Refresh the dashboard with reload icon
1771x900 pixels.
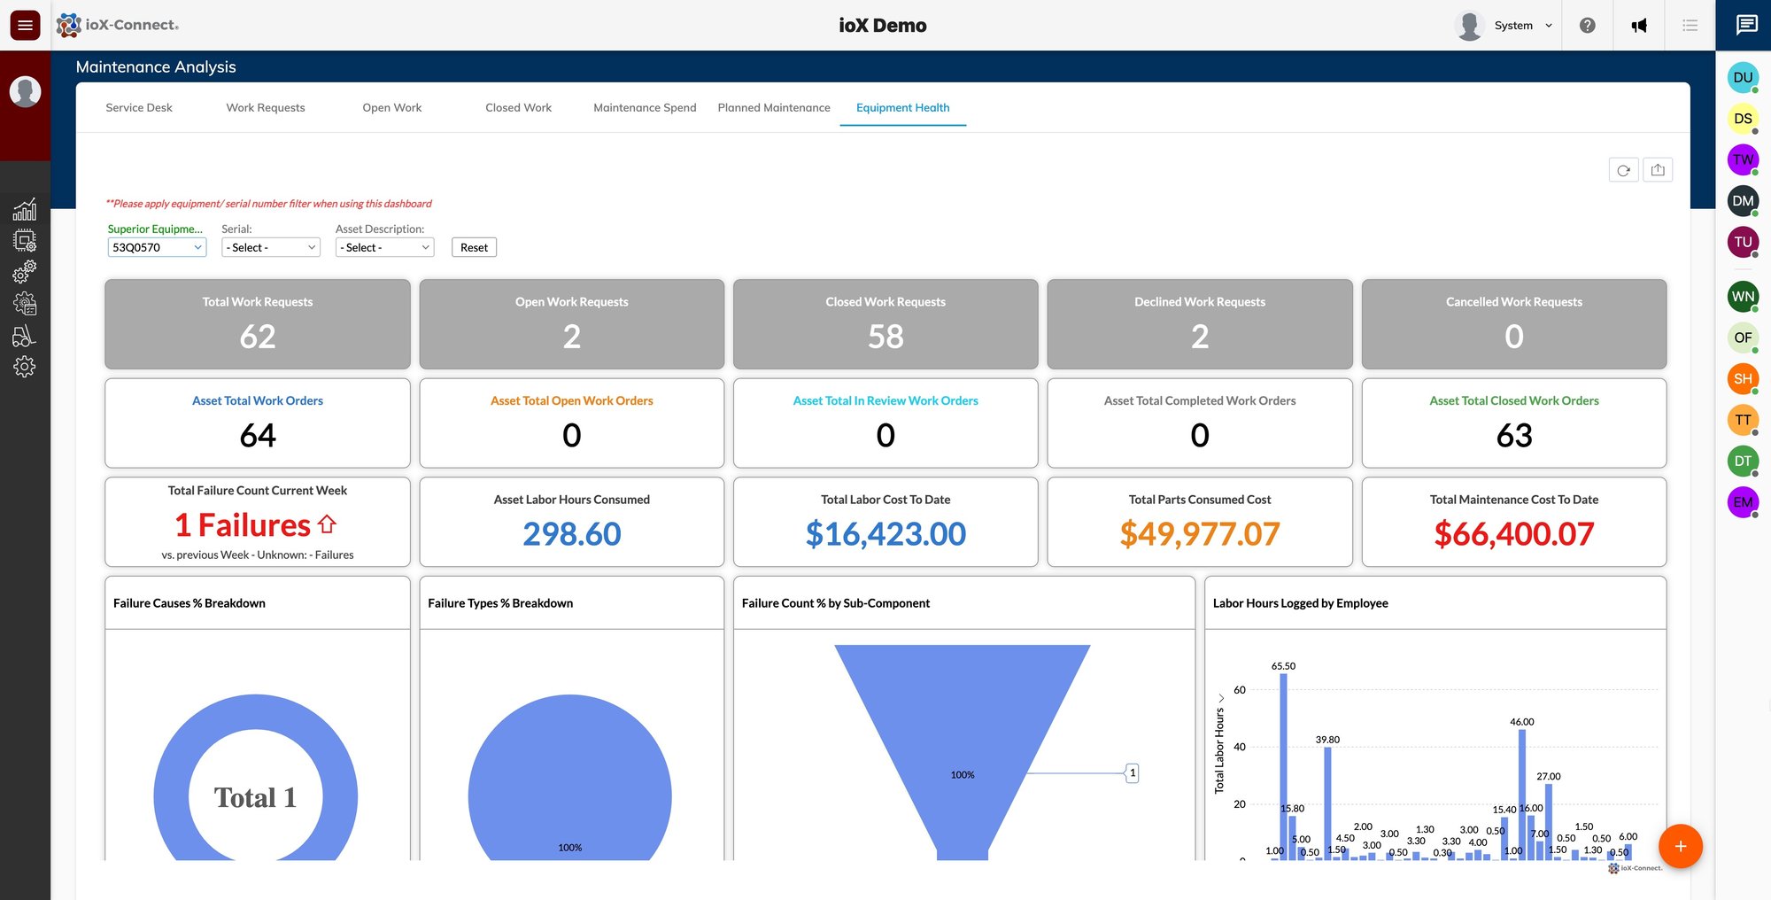tap(1623, 170)
